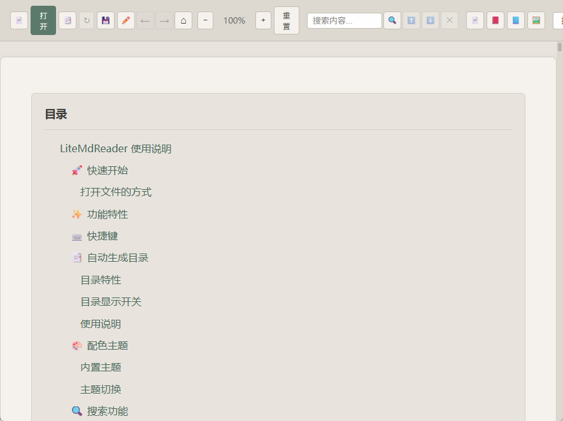Click the up-arrow previous match icon
Image resolution: width=563 pixels, height=421 pixels.
[x=411, y=20]
